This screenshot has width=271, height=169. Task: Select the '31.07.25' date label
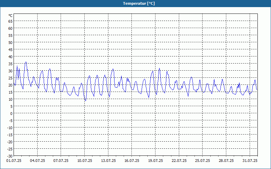point(250,161)
